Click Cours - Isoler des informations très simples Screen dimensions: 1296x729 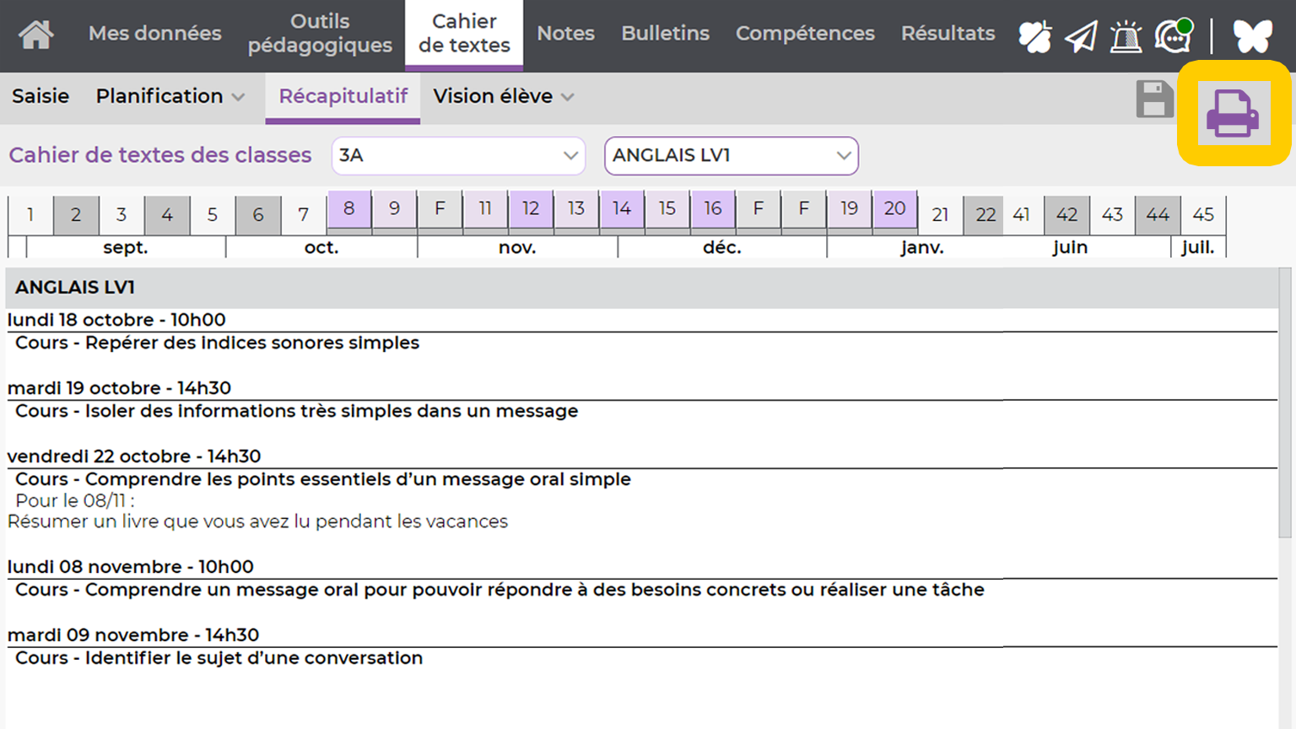(296, 411)
